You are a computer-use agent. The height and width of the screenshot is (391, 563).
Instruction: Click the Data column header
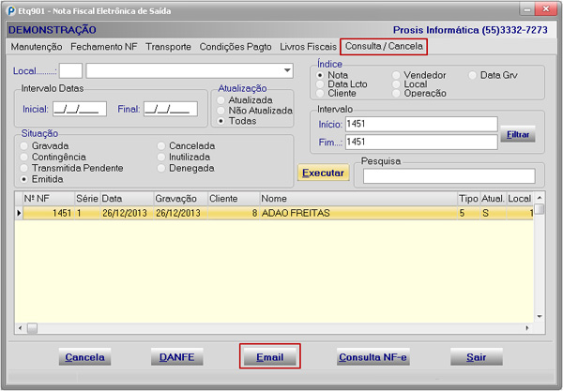pos(127,199)
